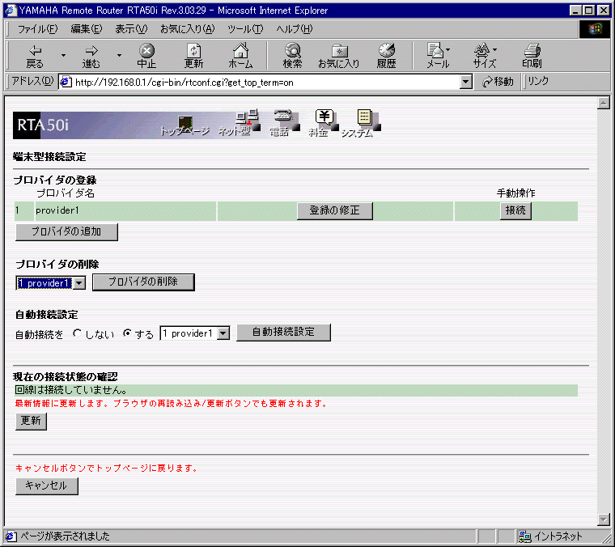This screenshot has height=547, width=615.
Task: Open provider deletion dropdown list
Action: coord(79,282)
